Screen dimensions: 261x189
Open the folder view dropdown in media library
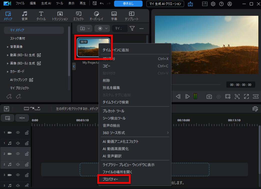point(84,28)
